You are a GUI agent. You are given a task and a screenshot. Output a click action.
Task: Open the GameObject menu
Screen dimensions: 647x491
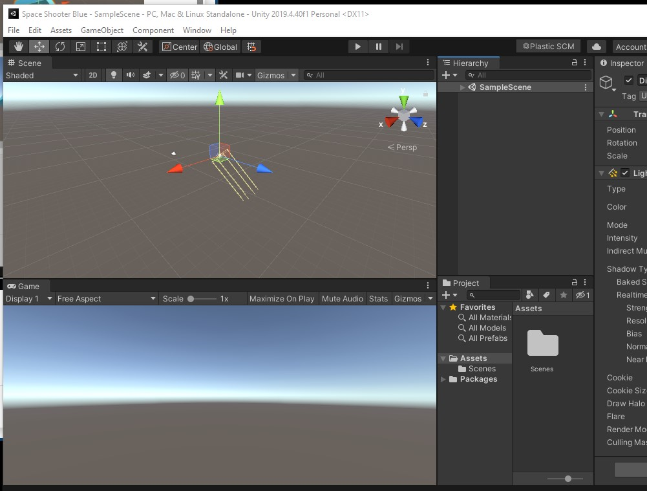pyautogui.click(x=102, y=30)
